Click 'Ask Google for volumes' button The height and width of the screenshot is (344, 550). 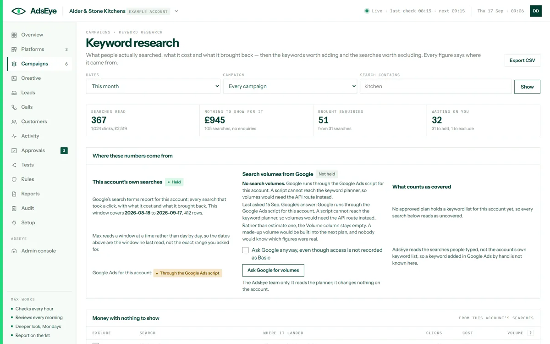click(273, 270)
